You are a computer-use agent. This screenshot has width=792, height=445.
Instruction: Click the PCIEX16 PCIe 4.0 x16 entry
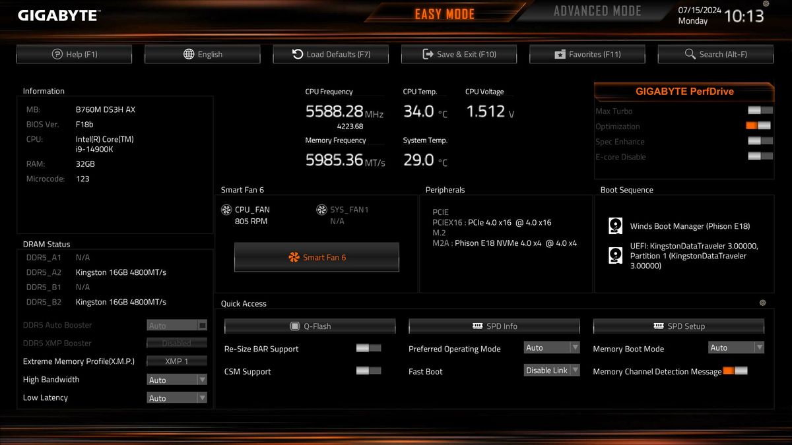[x=492, y=223]
